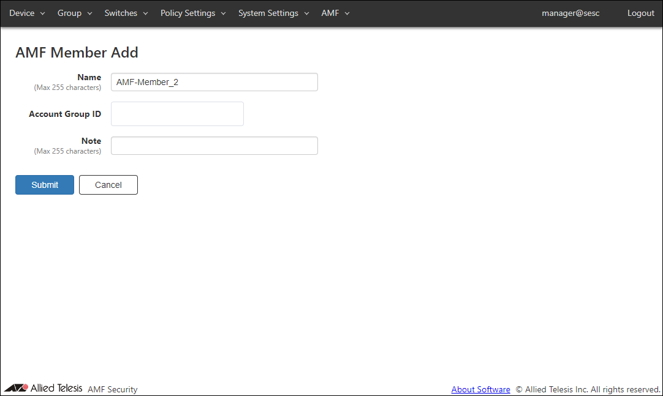
Task: Open the About Software link
Action: [480, 389]
